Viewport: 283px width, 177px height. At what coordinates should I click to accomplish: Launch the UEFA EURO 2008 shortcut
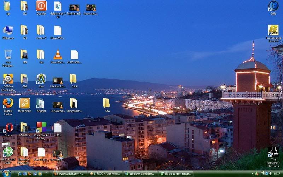tap(8, 152)
